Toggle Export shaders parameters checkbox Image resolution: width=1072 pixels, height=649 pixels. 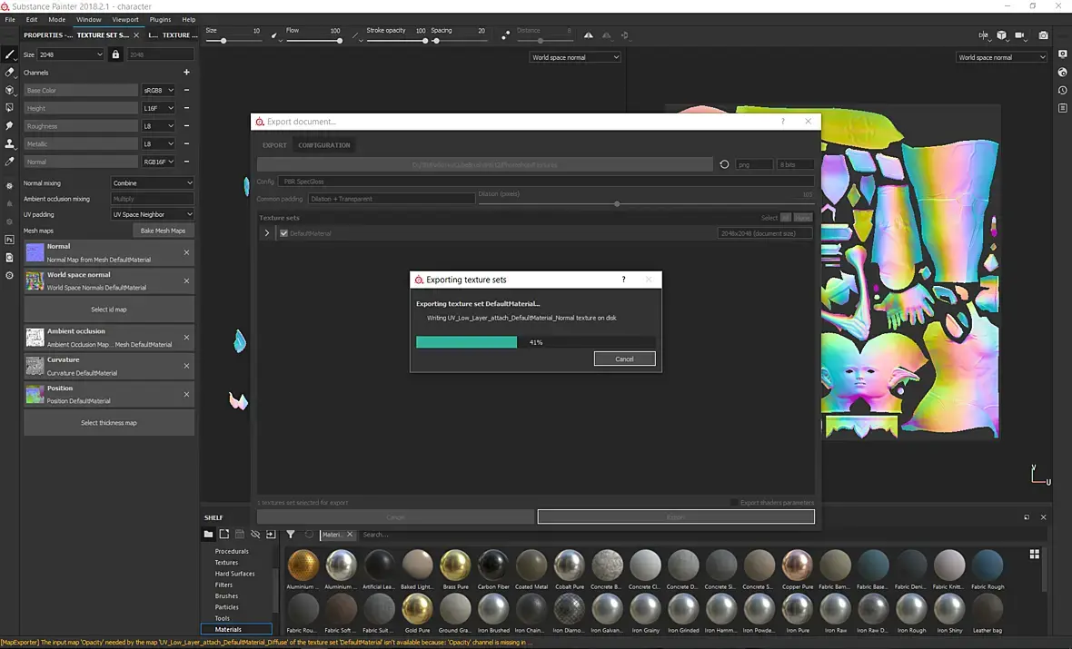[734, 503]
